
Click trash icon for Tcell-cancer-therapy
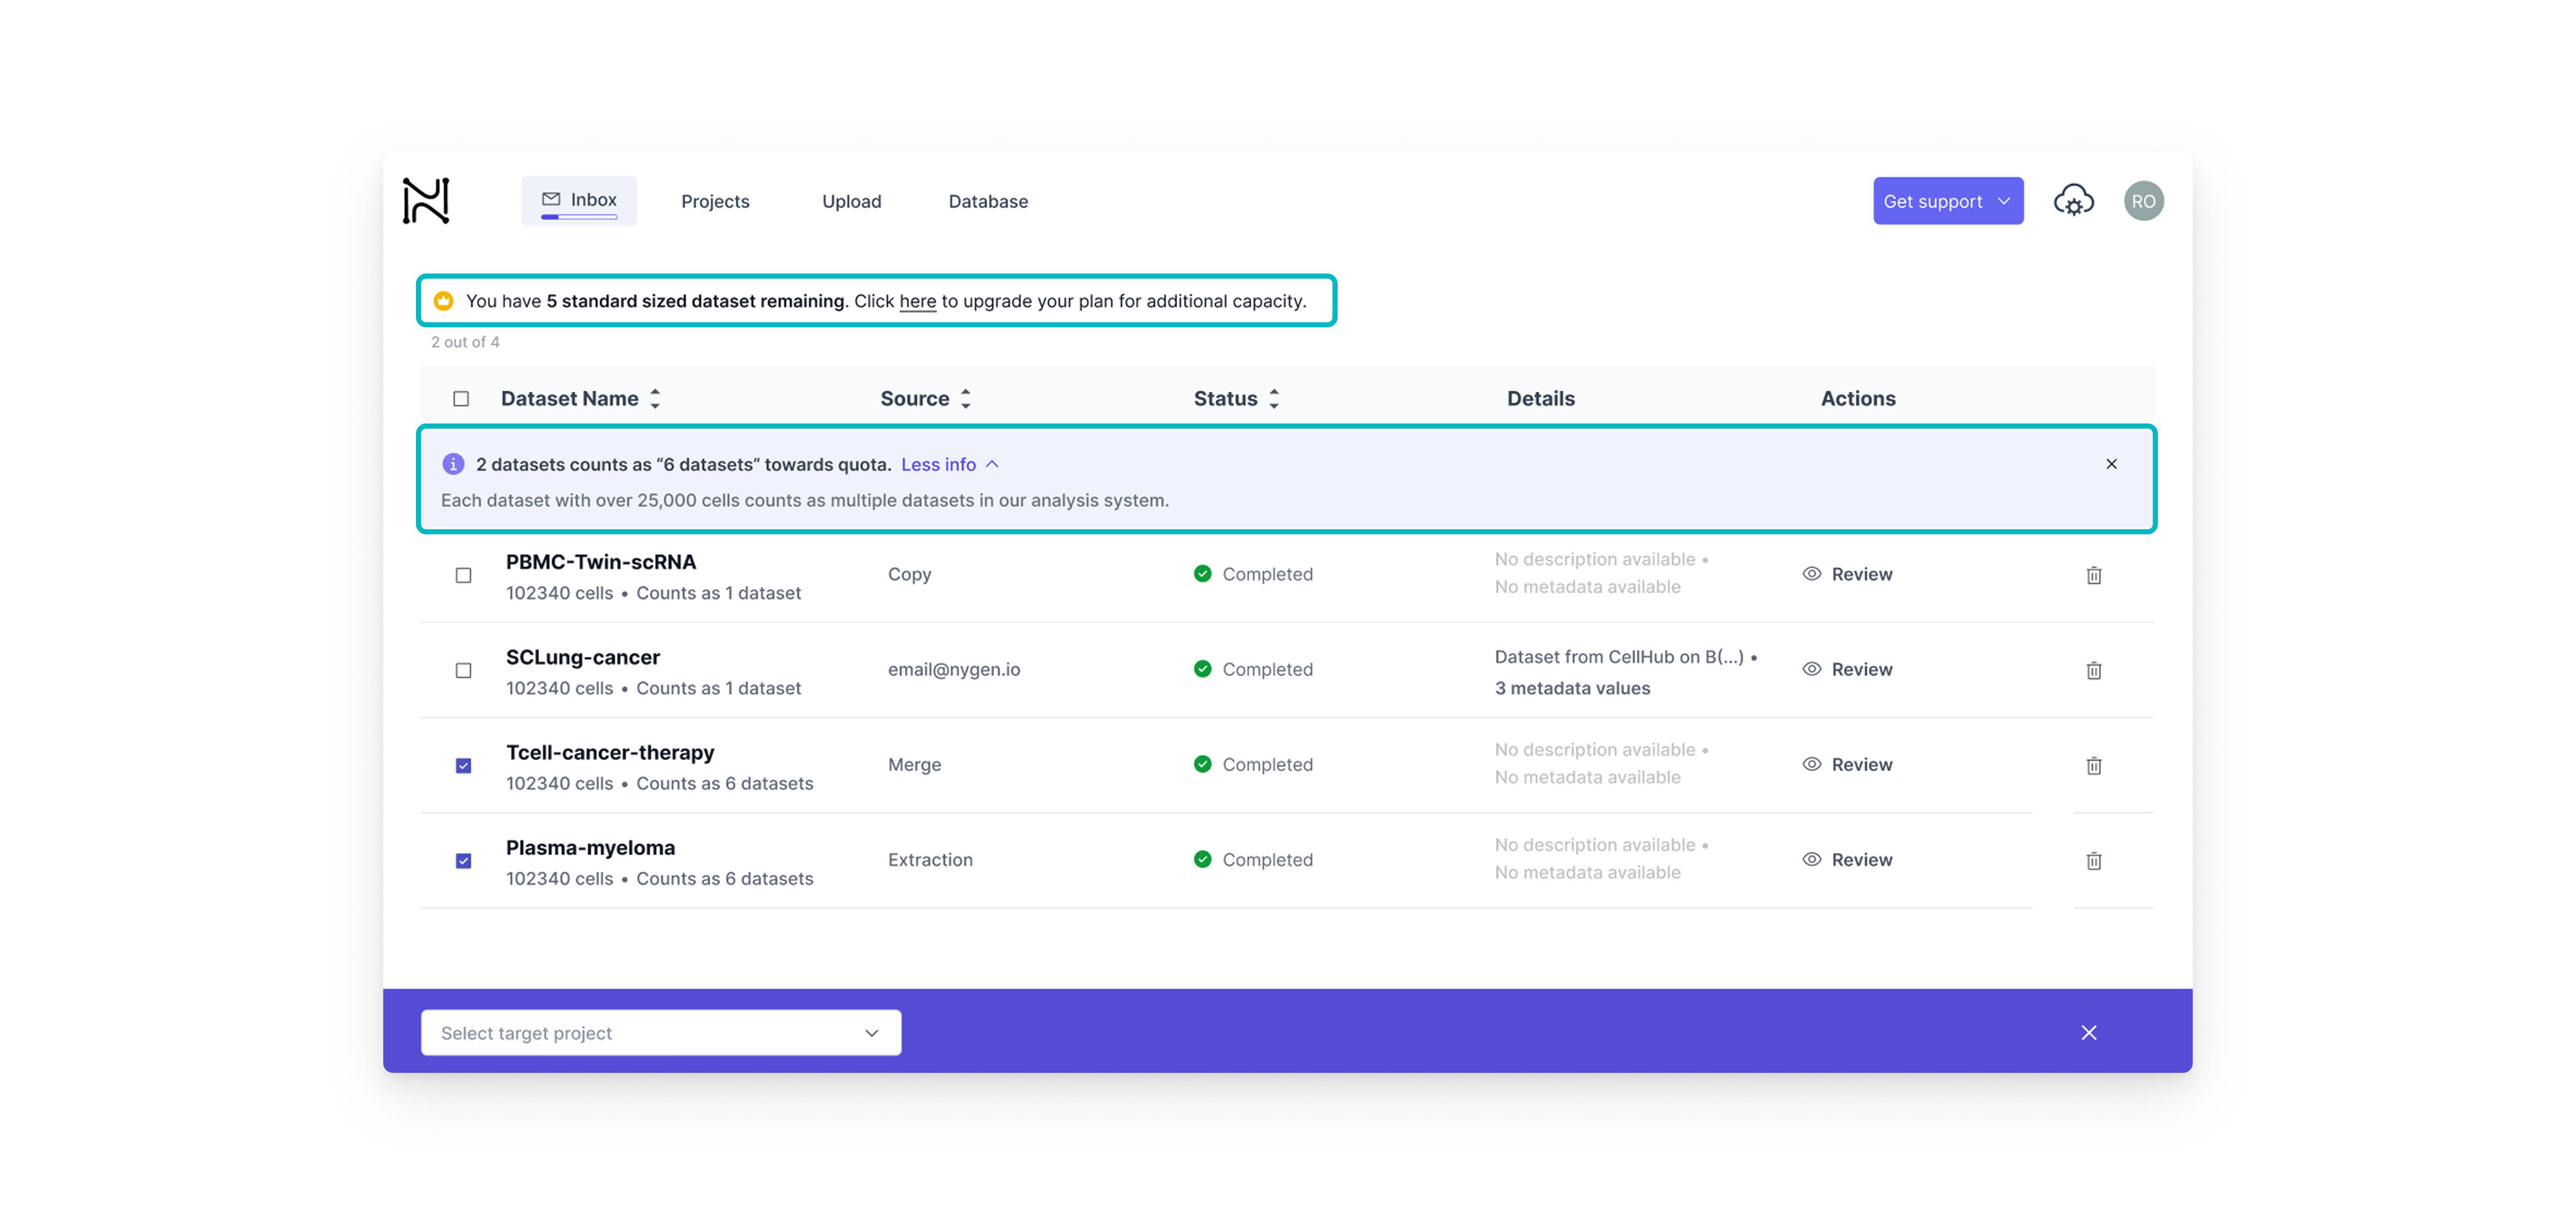(2093, 765)
